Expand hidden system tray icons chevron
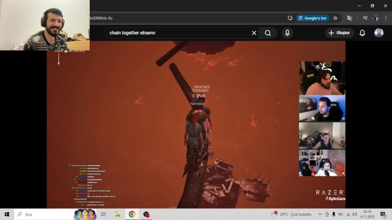The height and width of the screenshot is (220, 392). pos(320,214)
